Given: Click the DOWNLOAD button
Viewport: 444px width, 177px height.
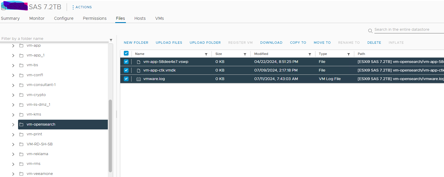Looking at the screenshot, I should (271, 43).
